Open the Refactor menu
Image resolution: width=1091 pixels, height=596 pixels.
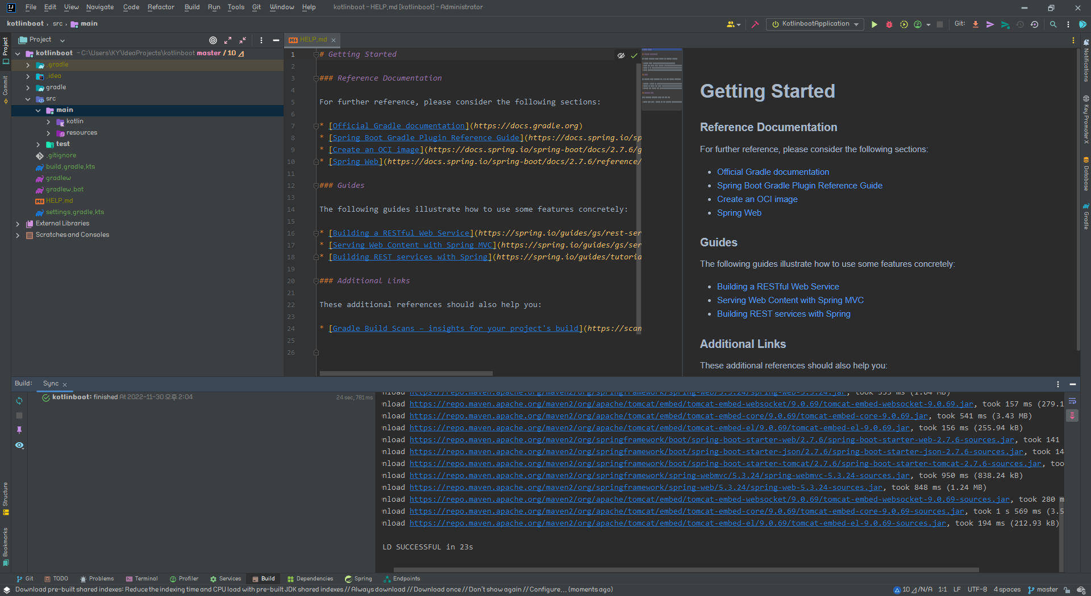(x=161, y=7)
